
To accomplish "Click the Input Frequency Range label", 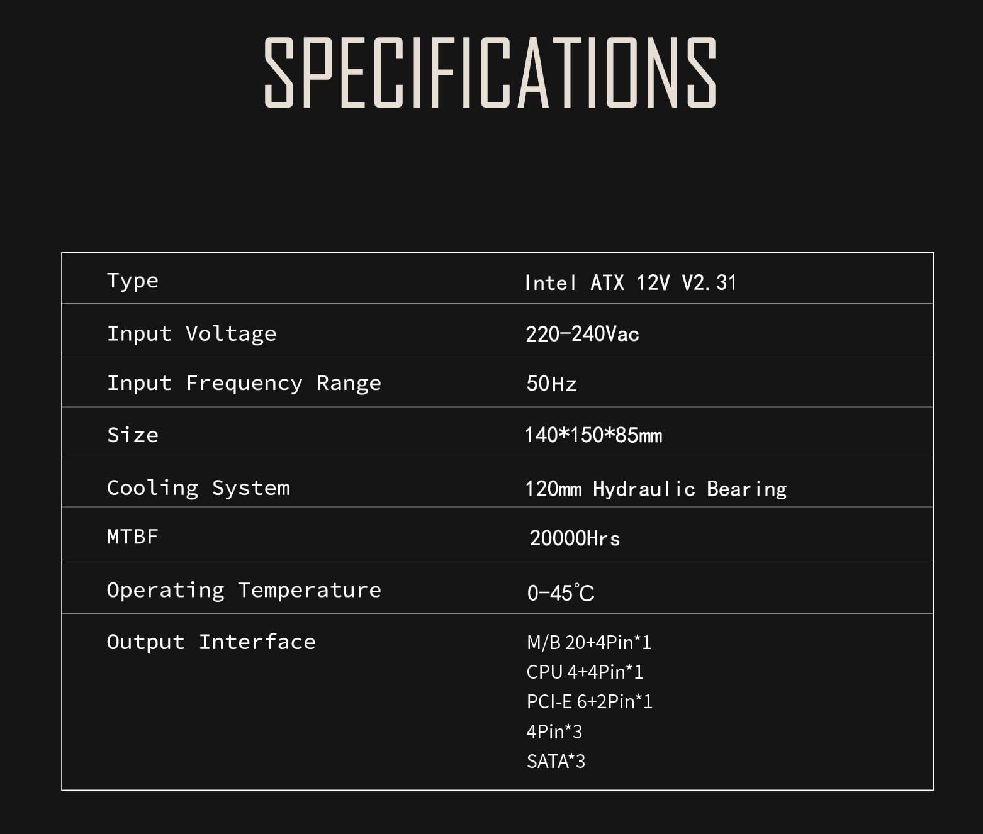I will [x=244, y=383].
